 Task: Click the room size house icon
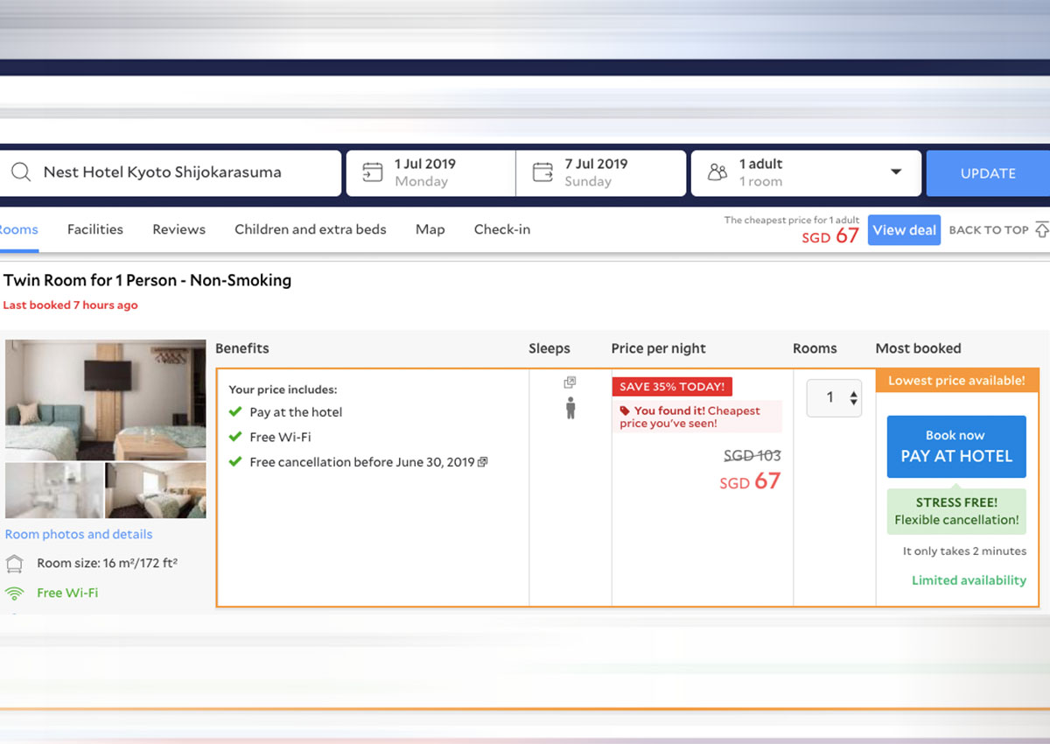pos(15,564)
